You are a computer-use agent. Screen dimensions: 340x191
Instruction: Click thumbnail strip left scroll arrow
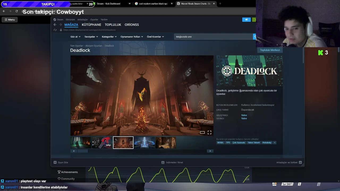click(74, 151)
